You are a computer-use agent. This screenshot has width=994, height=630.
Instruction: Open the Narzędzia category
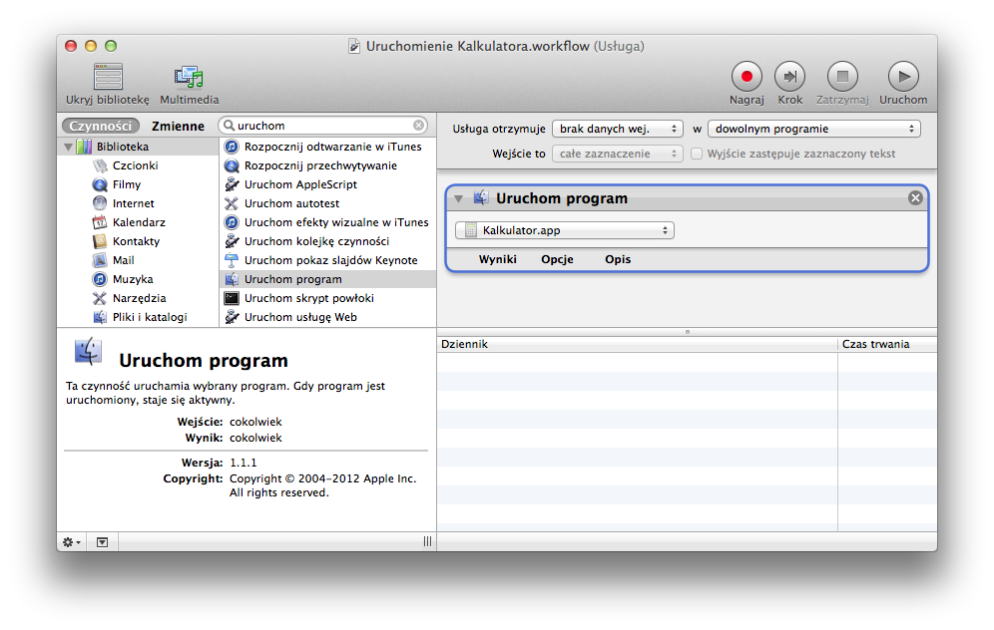click(x=131, y=298)
